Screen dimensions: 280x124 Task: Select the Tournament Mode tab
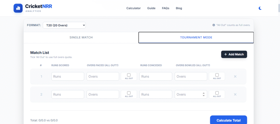(x=196, y=37)
